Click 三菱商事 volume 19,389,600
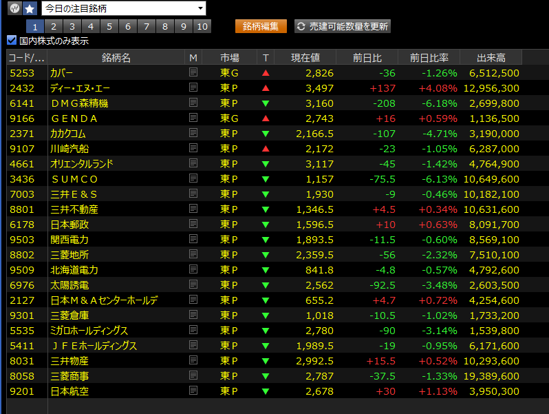 (491, 376)
